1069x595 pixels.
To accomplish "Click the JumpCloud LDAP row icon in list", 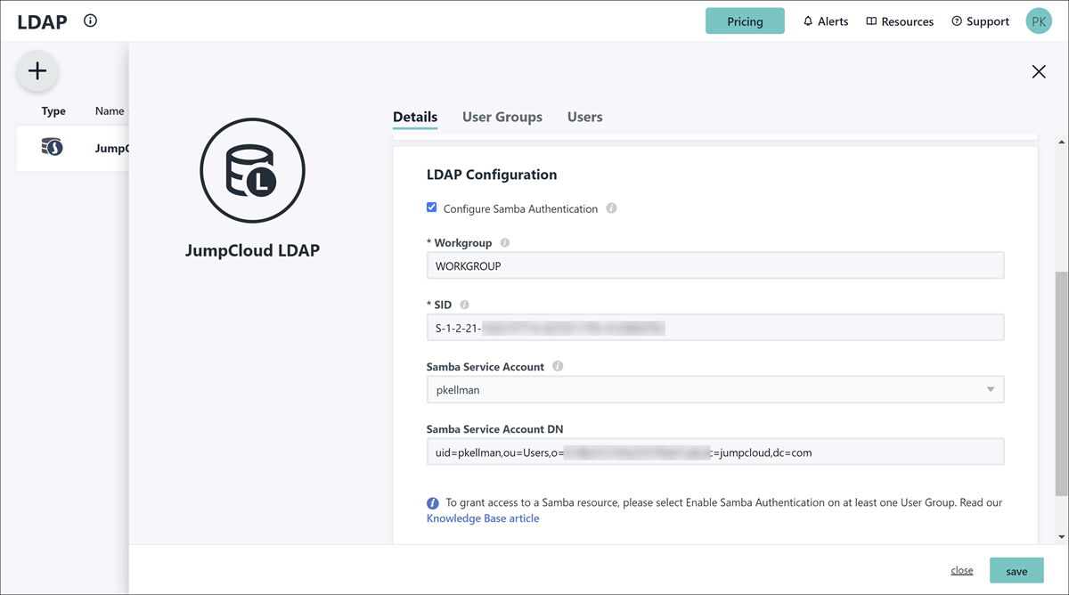I will click(53, 147).
